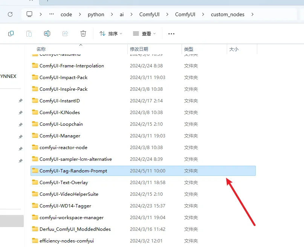Sort by the 名称 column header
304x247 pixels.
pos(41,49)
